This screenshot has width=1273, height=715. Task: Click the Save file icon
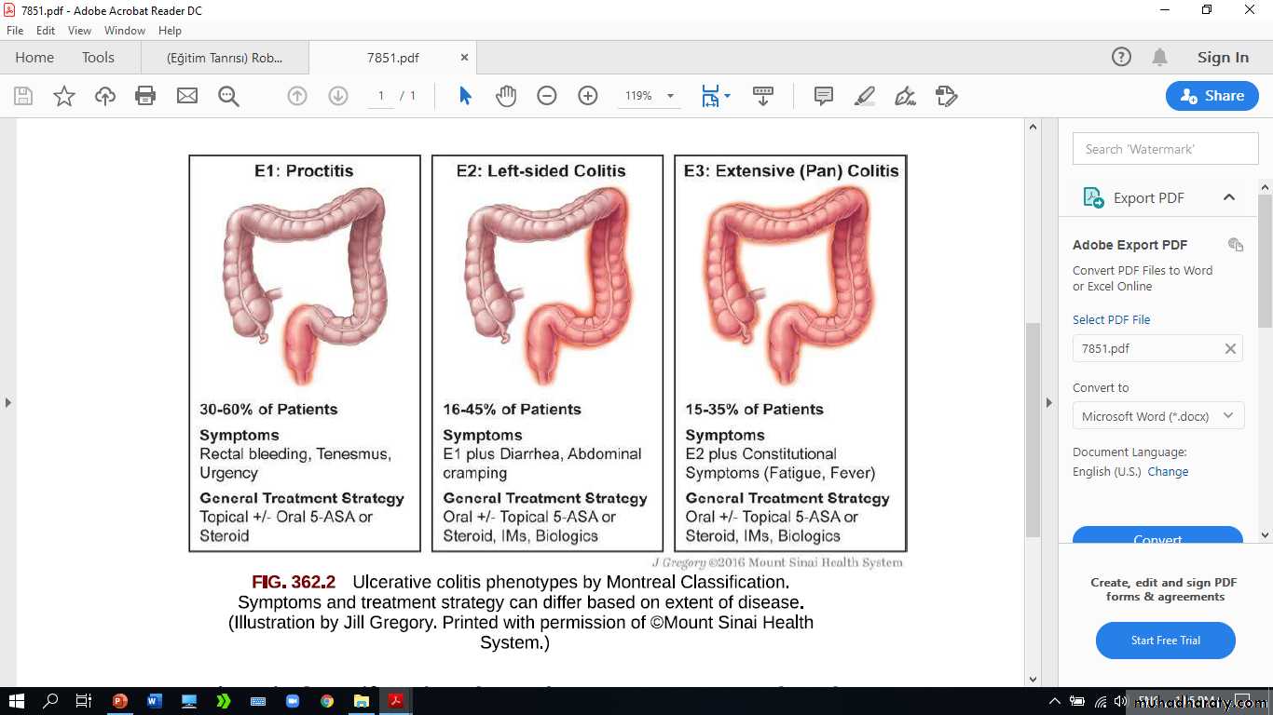(23, 96)
